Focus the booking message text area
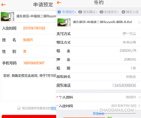This screenshot has height=118, width=141. click(29, 87)
